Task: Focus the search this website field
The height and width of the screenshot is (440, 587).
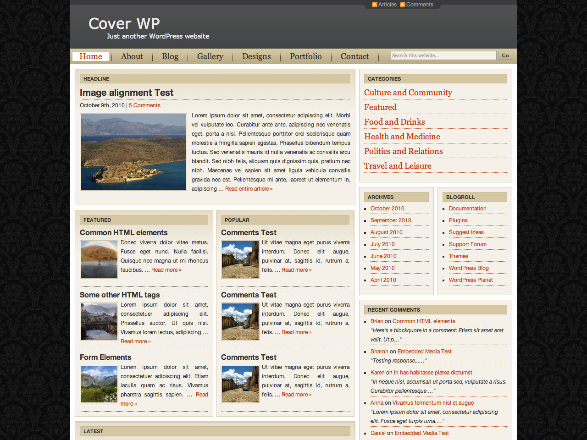Action: tap(443, 55)
